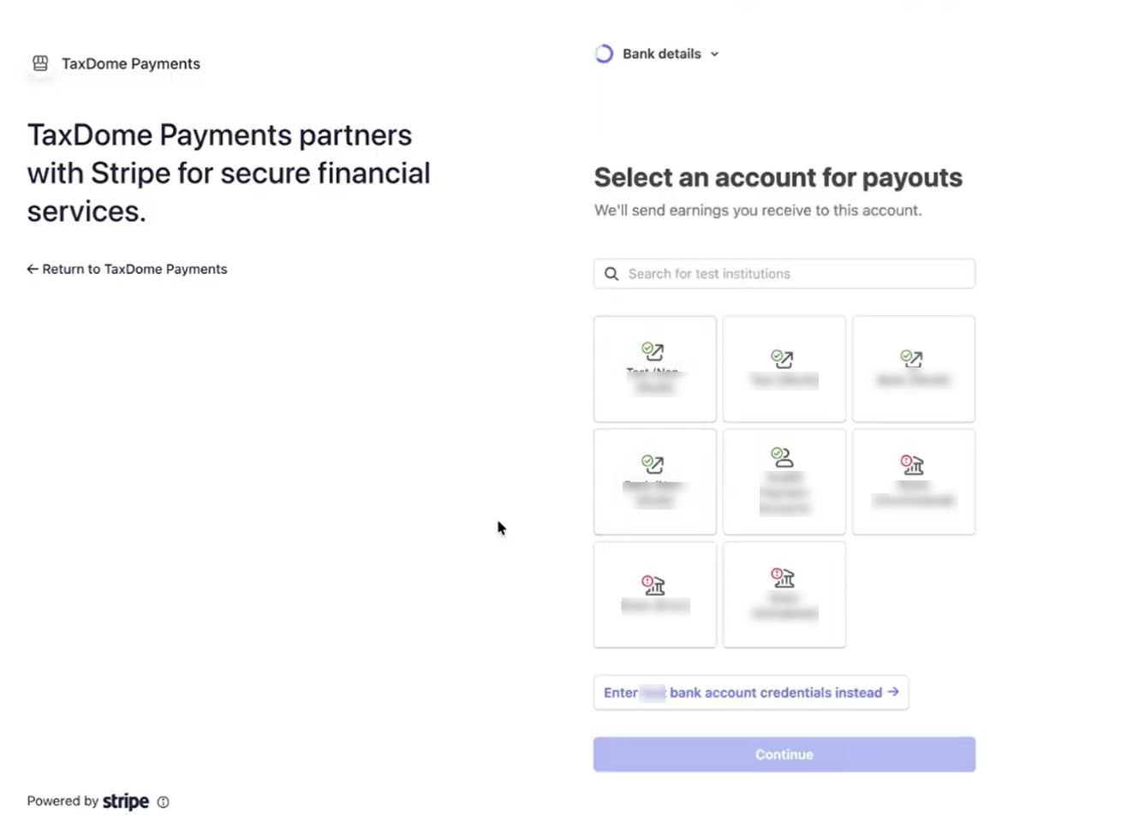Select the person-icon test institution tile
The image size is (1145, 816).
click(784, 482)
